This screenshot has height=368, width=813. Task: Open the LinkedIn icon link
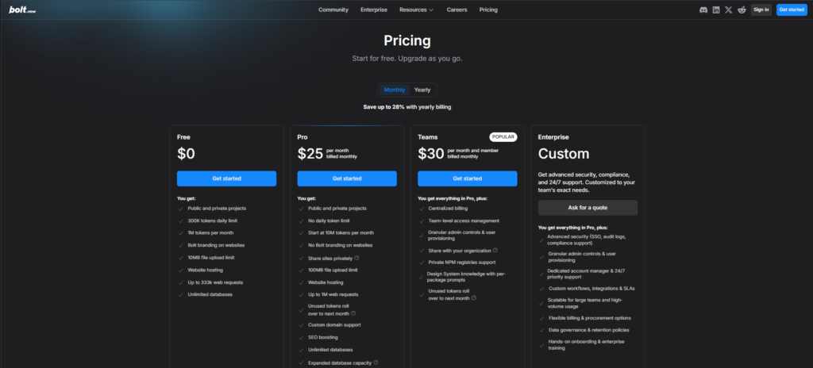click(x=716, y=10)
